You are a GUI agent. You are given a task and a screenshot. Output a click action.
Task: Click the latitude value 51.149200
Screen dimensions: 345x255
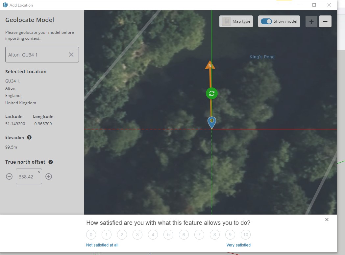pyautogui.click(x=15, y=124)
